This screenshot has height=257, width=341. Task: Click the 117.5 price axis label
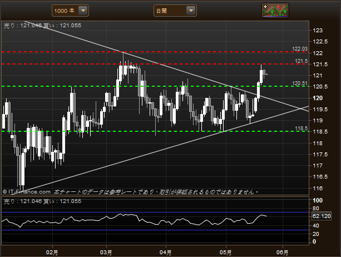click(320, 155)
